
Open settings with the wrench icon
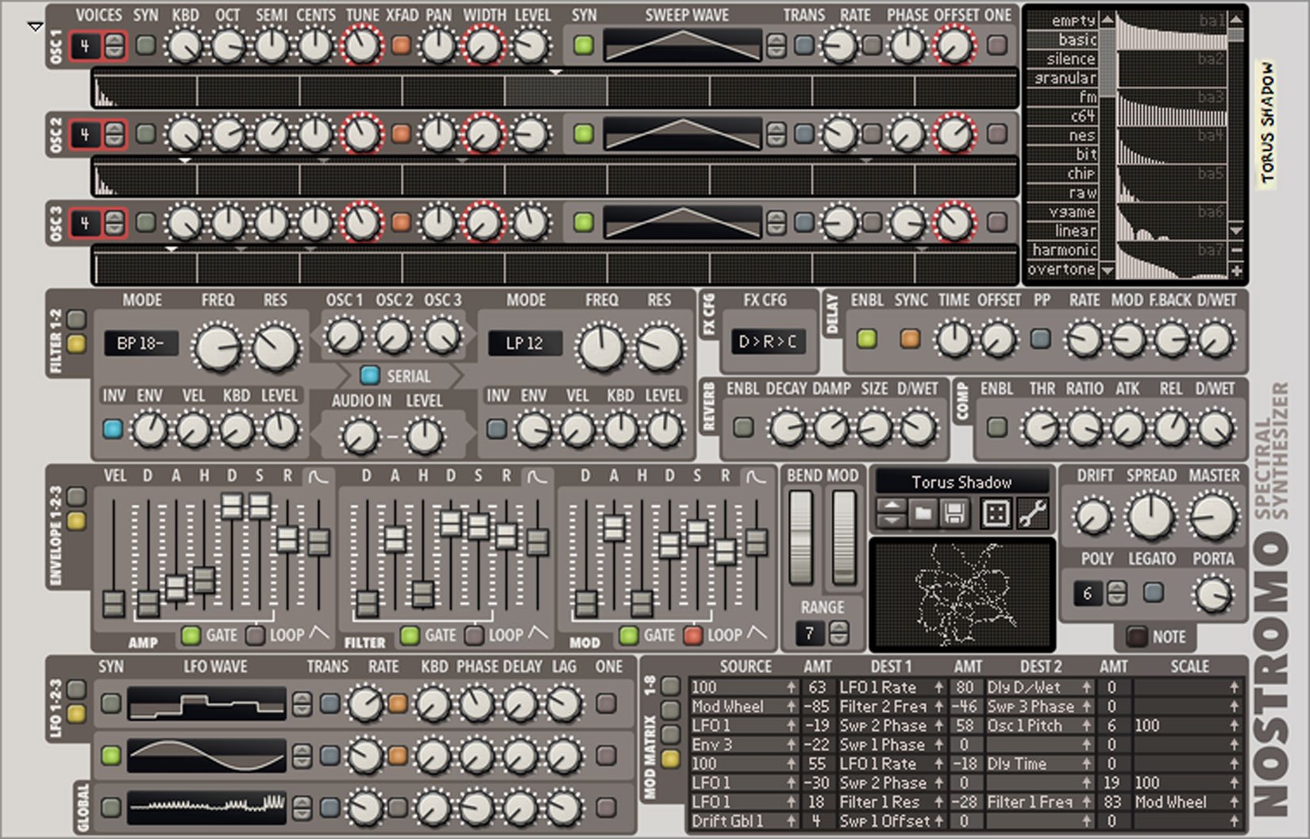point(1031,514)
